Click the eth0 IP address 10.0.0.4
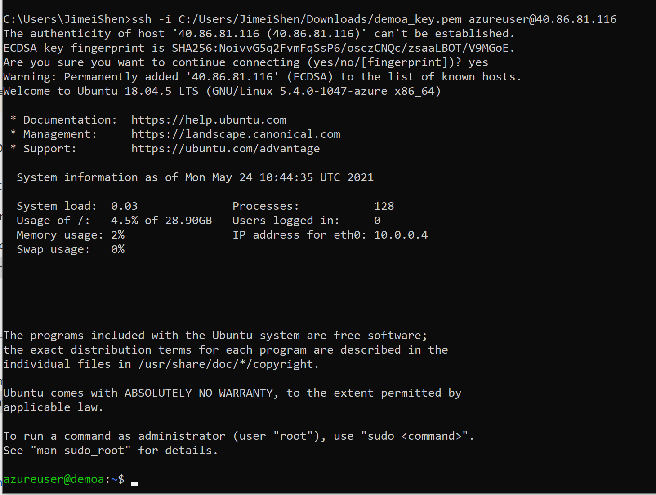 click(x=401, y=235)
